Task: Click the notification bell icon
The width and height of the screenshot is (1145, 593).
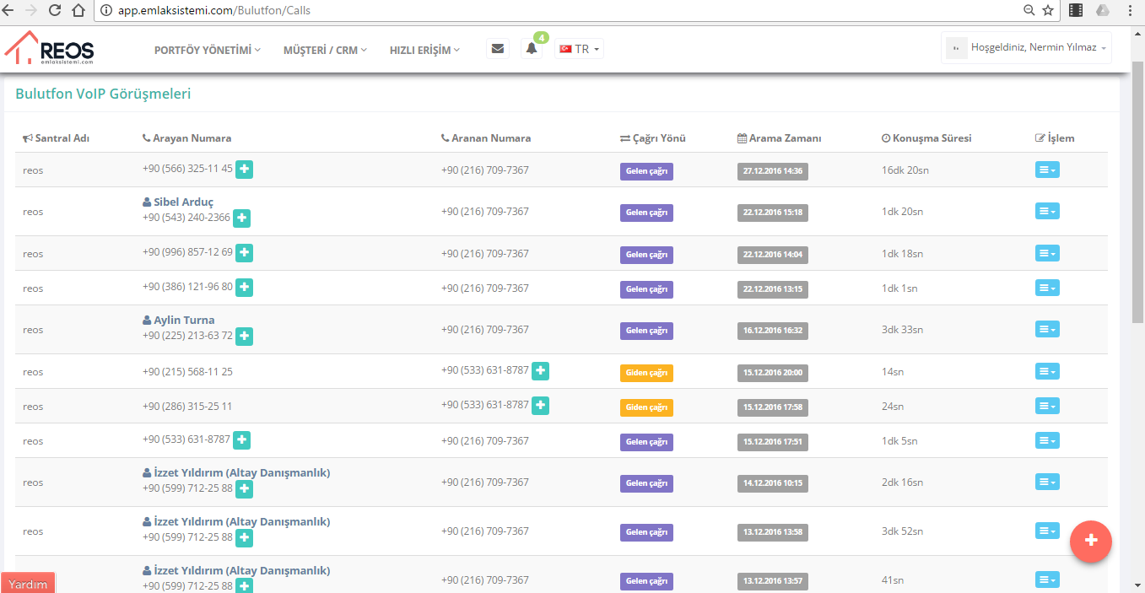Action: pyautogui.click(x=532, y=49)
